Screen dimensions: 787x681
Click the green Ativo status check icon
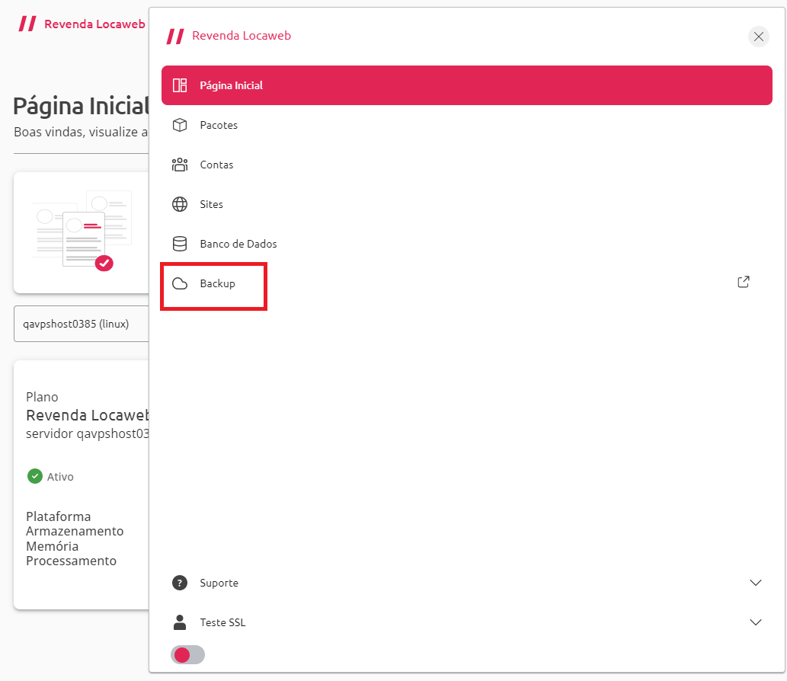click(34, 476)
